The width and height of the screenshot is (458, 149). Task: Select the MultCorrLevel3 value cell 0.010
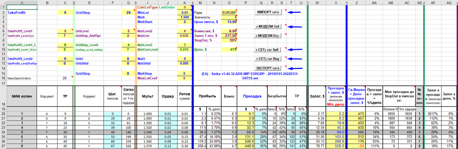[184, 50]
